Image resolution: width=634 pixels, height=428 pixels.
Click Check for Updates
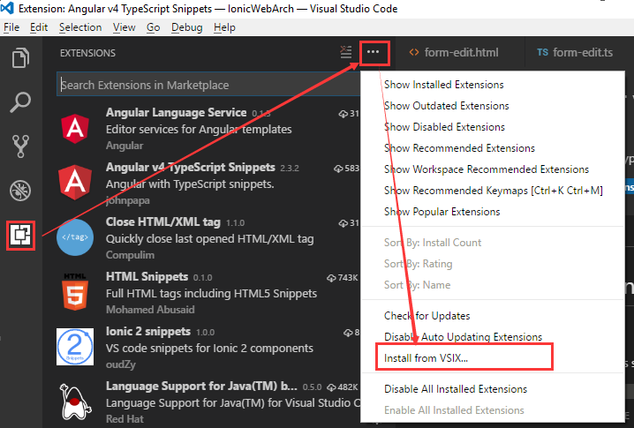pyautogui.click(x=427, y=316)
